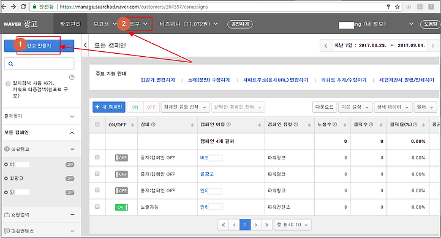Go to the previous date range with the arrow
This screenshot has height=238, width=441.
[x=326, y=46]
